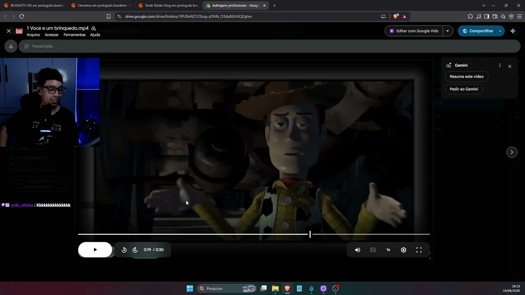Skip forward 10 seconds

[x=135, y=250]
